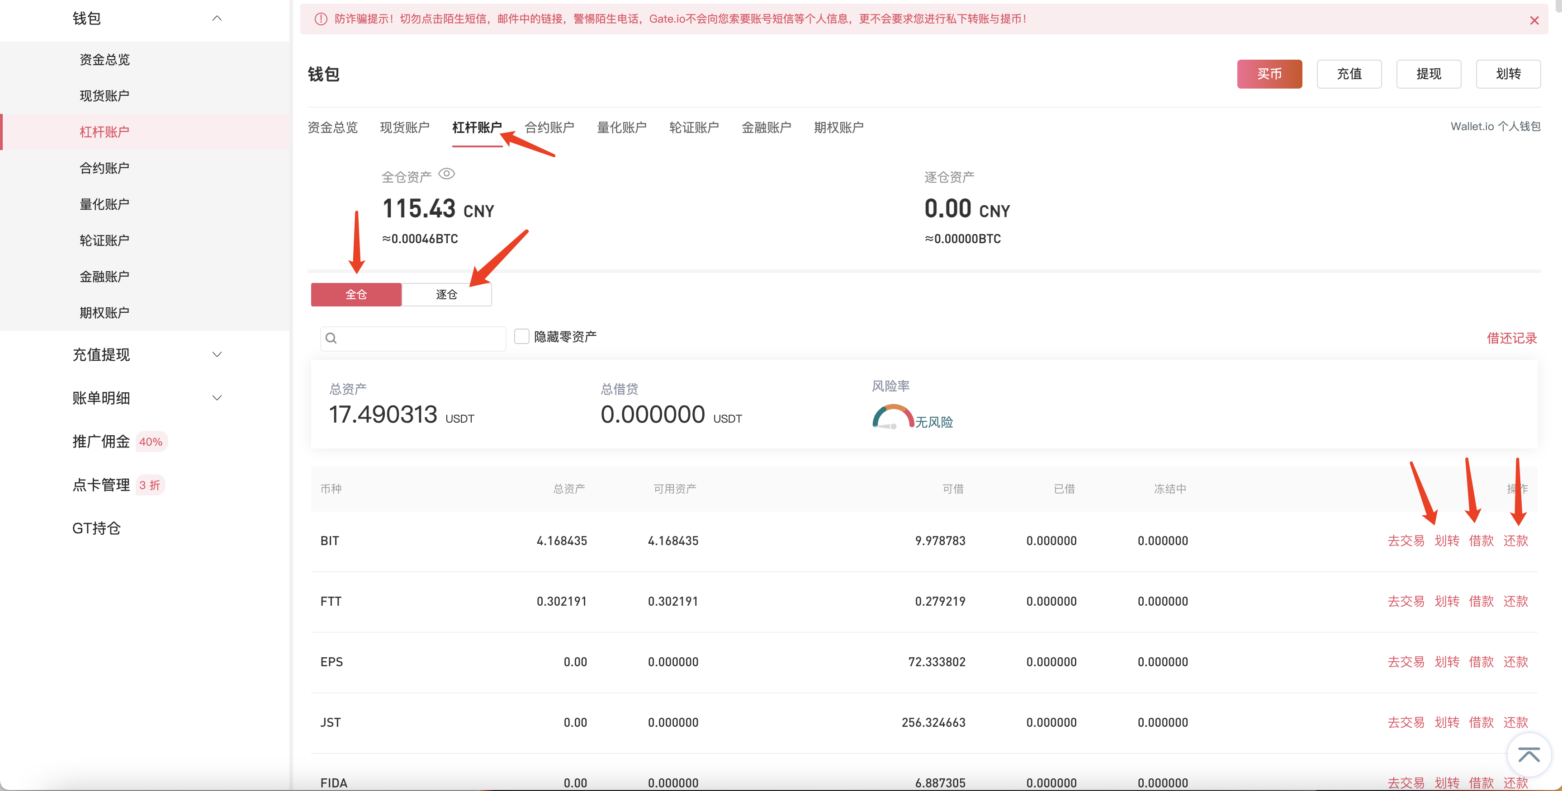The width and height of the screenshot is (1562, 791).
Task: Check the 隐藏零资产 checkbox
Action: [x=521, y=336]
